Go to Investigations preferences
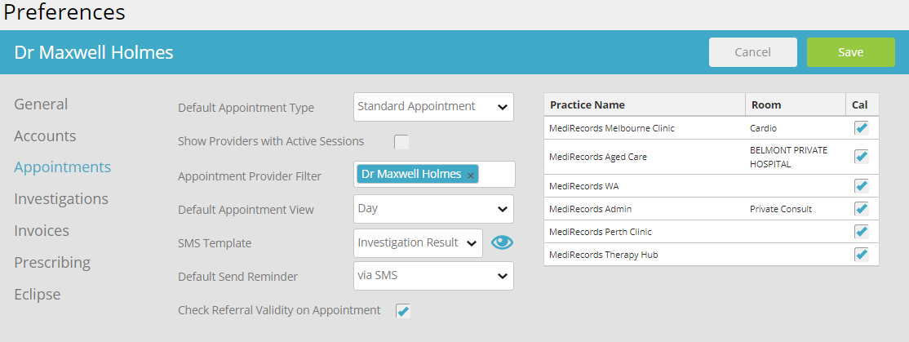Viewport: 909px width, 342px height. pyautogui.click(x=61, y=199)
